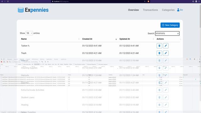Edit the Heating category
Image resolution: width=201 pixels, height=113 pixels.
(x=166, y=105)
